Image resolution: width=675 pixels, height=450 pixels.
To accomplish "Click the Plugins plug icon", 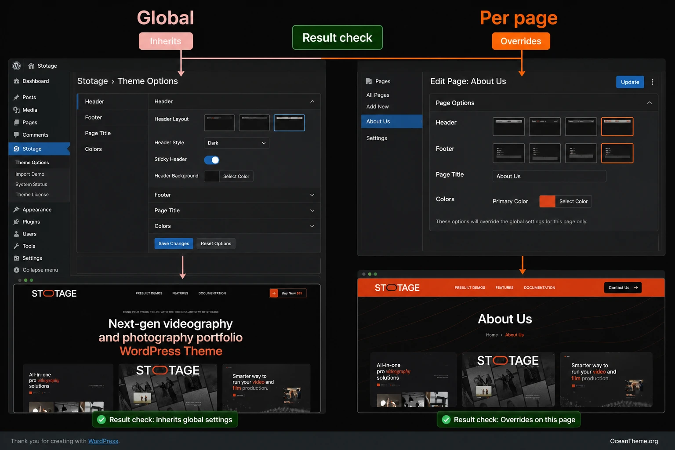I will [x=16, y=222].
